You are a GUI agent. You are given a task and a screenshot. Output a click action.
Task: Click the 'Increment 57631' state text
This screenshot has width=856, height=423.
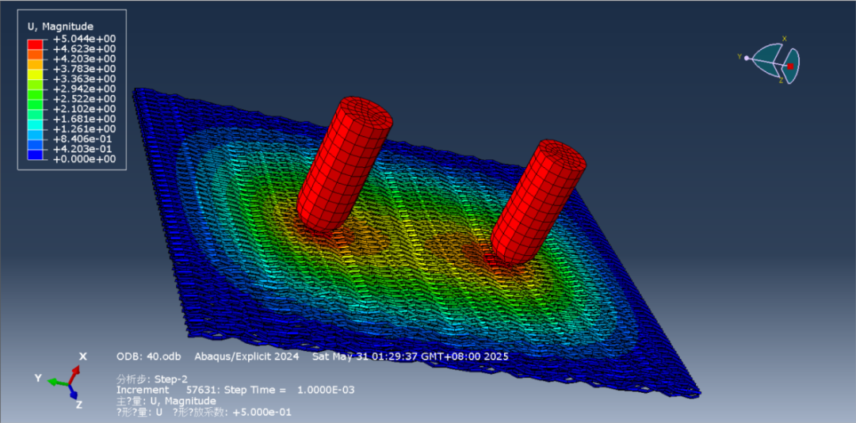pyautogui.click(x=166, y=391)
